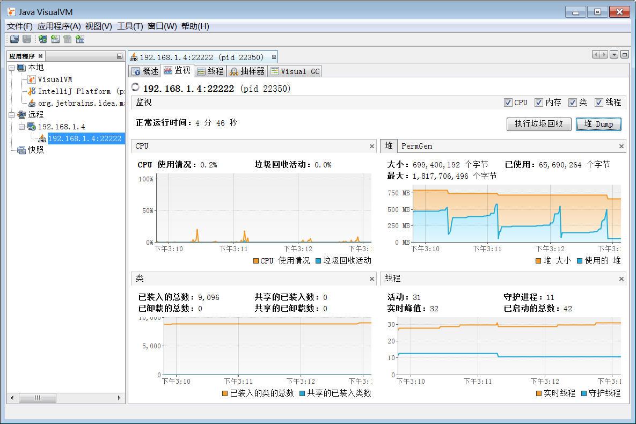This screenshot has height=424, width=636.
Task: Click the 概述 overview tab icon
Action: click(135, 71)
